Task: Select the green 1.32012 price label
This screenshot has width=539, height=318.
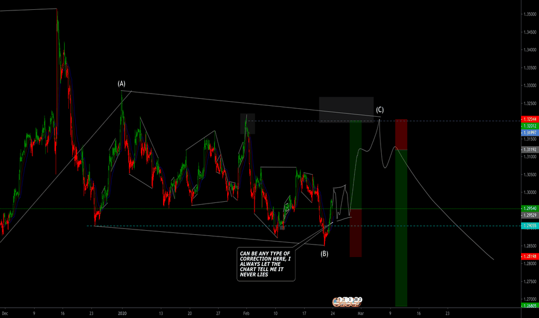Action: click(x=530, y=126)
